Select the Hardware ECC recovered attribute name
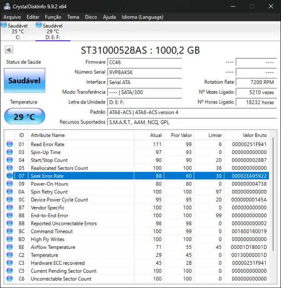 pyautogui.click(x=58, y=263)
